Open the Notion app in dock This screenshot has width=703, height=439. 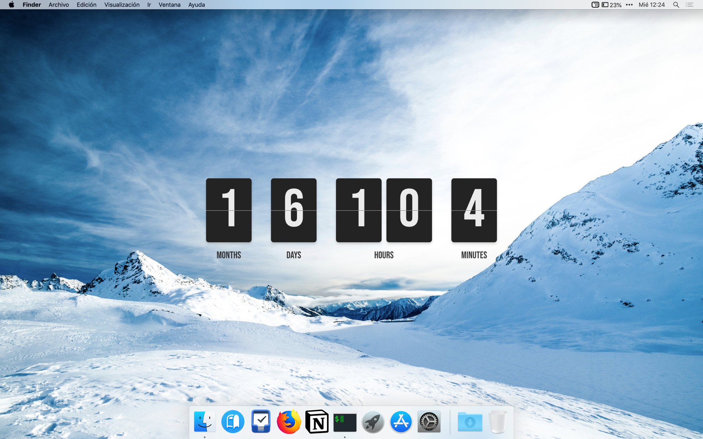click(317, 421)
